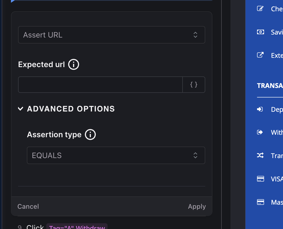Image resolution: width=283 pixels, height=229 pixels.
Task: Click the External link arrow icon
Action: tap(260, 55)
